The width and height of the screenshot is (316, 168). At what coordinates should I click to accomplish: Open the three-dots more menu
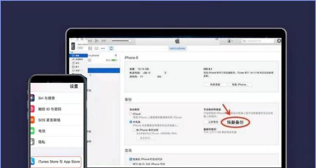(x=103, y=48)
